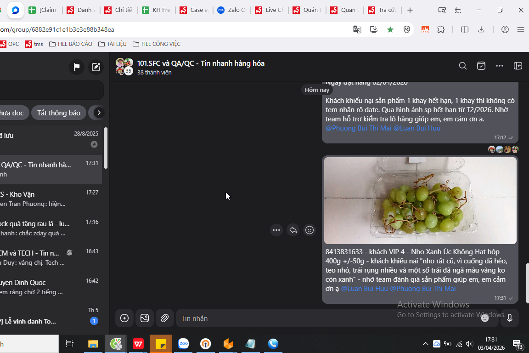Open the OPC bookmark
The width and height of the screenshot is (529, 353).
tap(10, 44)
